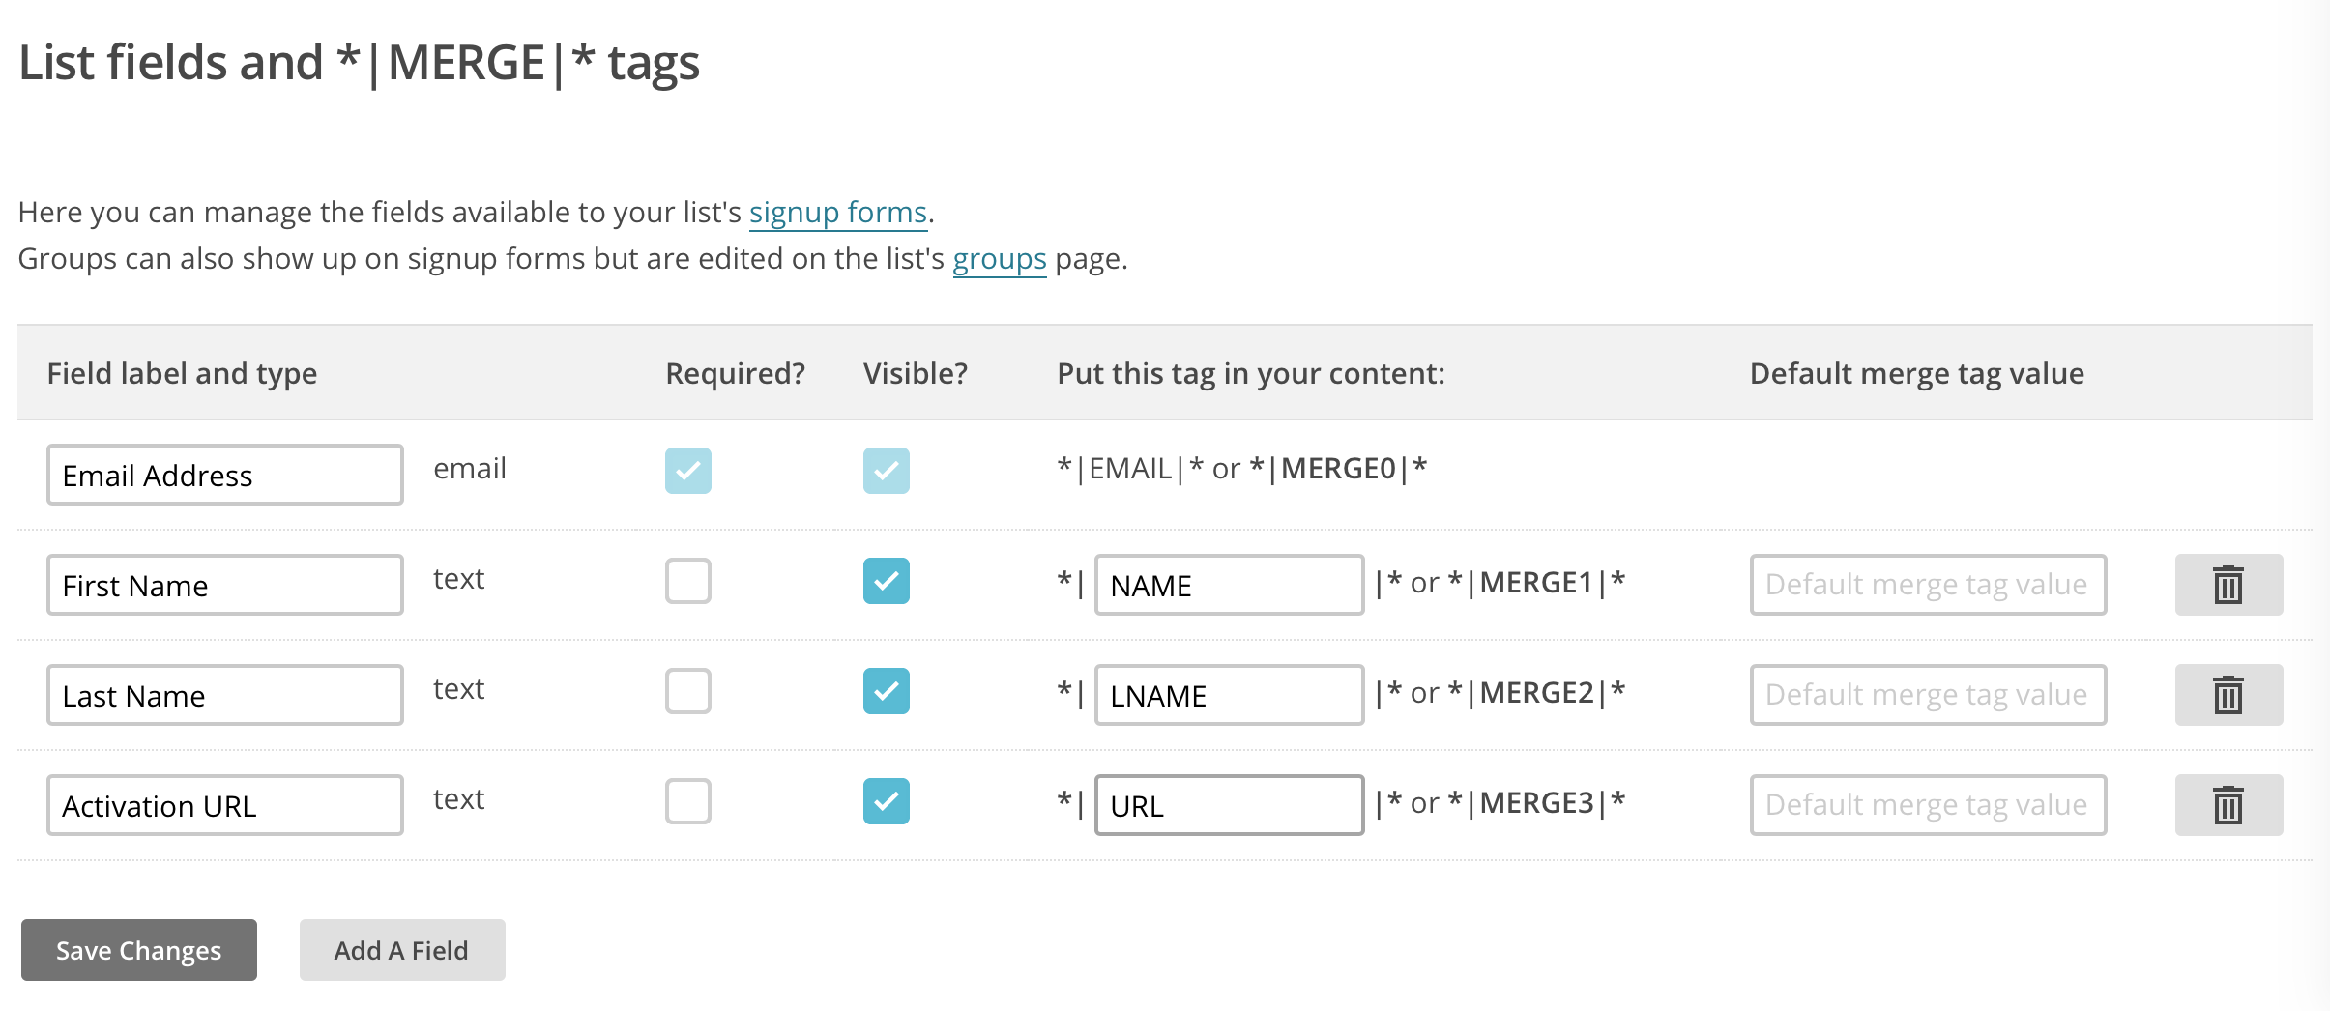Viewport: 2330px width, 1011px height.
Task: Delete the Activation URL field with trash icon
Action: click(2228, 805)
